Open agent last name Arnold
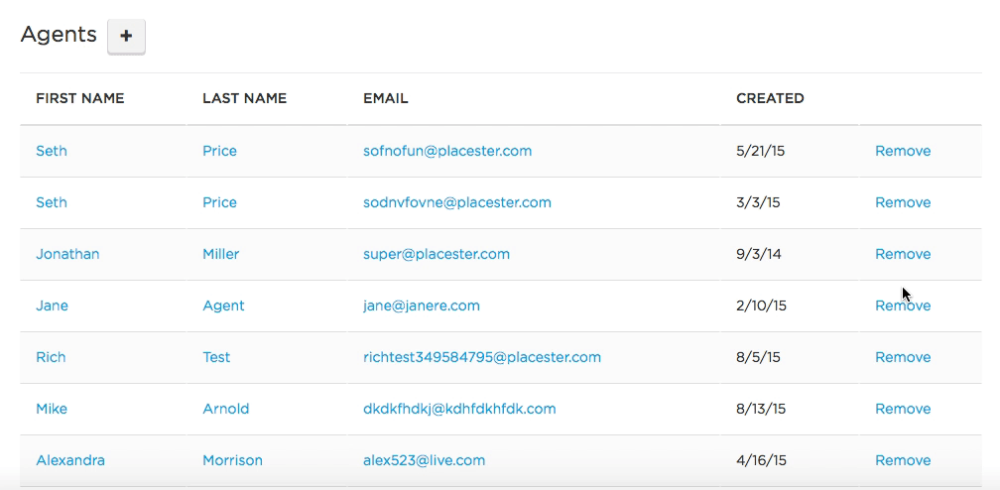This screenshot has height=490, width=1000. click(226, 410)
